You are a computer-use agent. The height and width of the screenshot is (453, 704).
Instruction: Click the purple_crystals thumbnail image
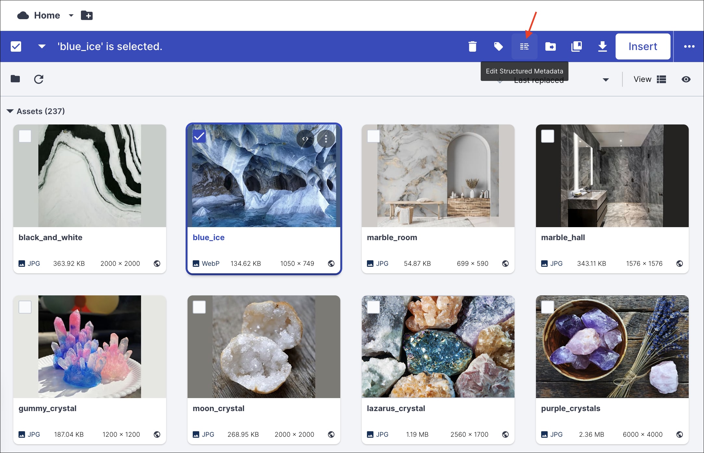pyautogui.click(x=612, y=346)
